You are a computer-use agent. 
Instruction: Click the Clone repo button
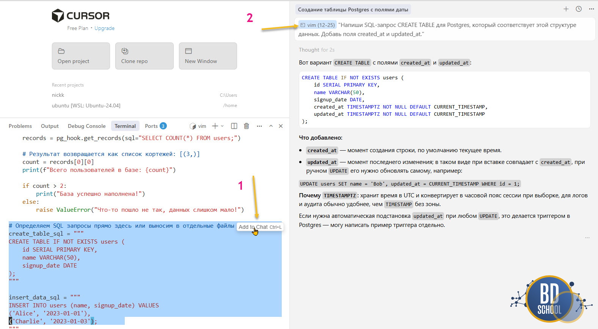[144, 56]
